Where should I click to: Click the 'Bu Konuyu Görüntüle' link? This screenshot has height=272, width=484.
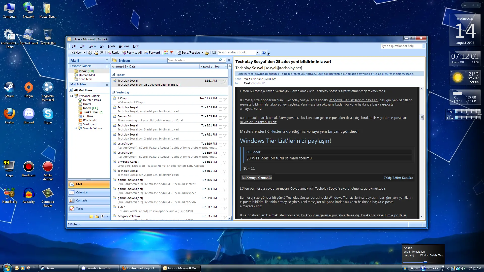pos(257,178)
